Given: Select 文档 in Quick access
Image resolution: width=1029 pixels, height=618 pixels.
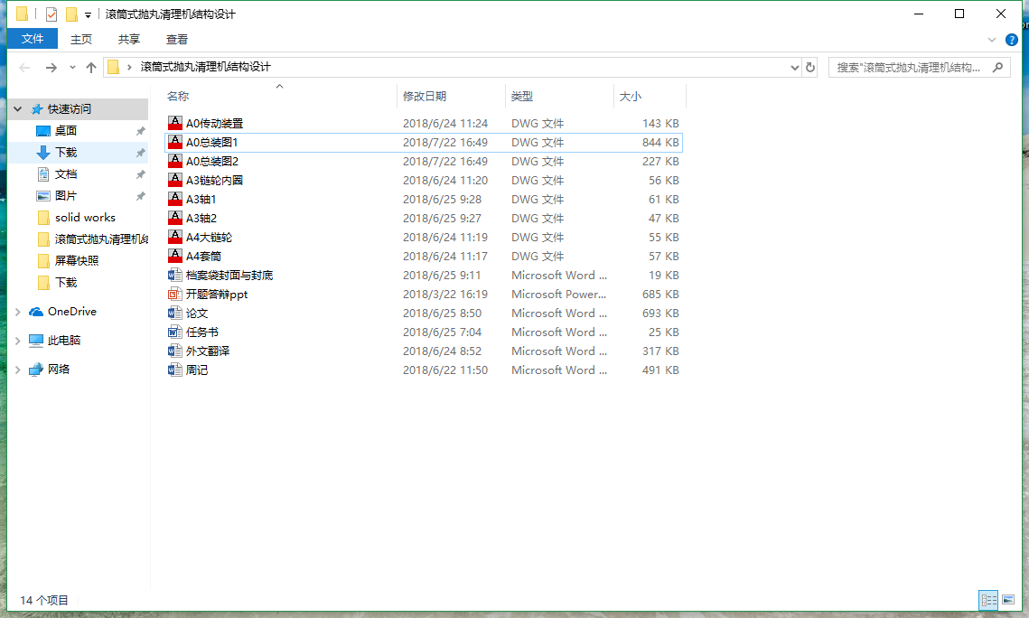Looking at the screenshot, I should 66,173.
